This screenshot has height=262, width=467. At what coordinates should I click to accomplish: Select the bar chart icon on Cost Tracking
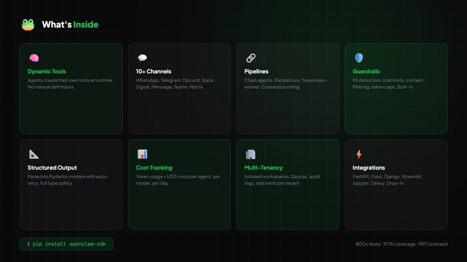pyautogui.click(x=142, y=154)
